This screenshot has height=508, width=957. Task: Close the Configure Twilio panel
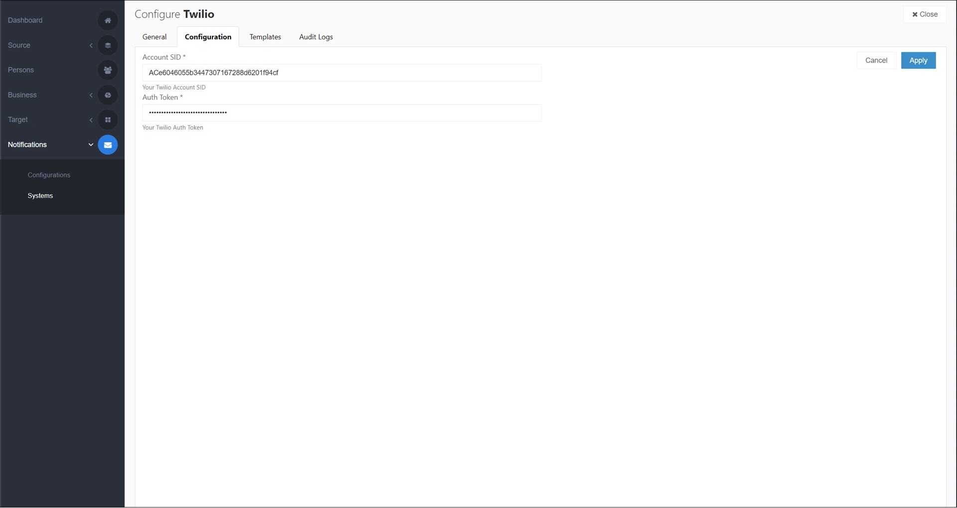pyautogui.click(x=925, y=14)
